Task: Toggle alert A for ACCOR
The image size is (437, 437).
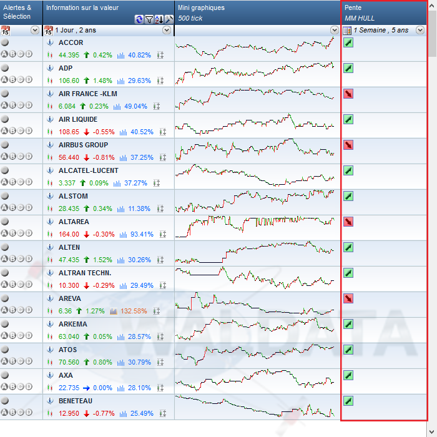Action: tap(4, 54)
